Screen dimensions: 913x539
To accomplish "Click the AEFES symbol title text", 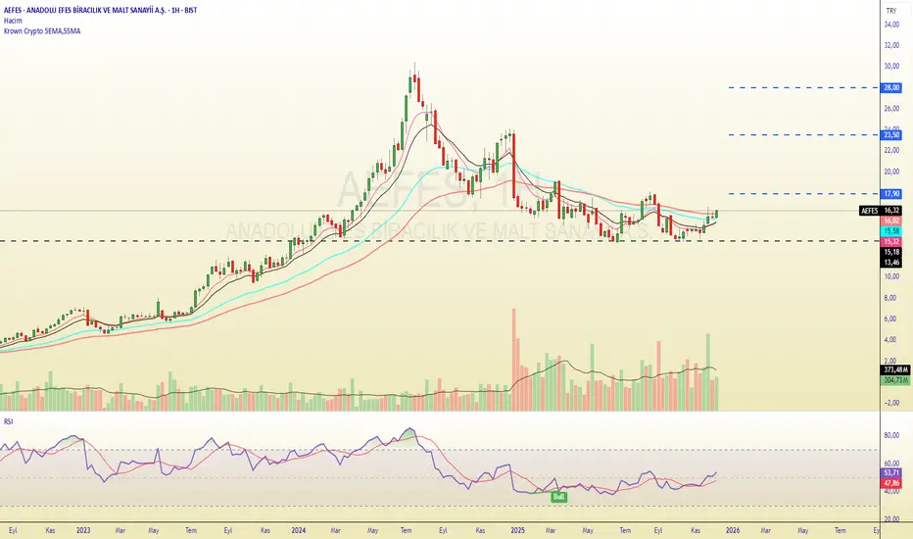I will point(100,11).
